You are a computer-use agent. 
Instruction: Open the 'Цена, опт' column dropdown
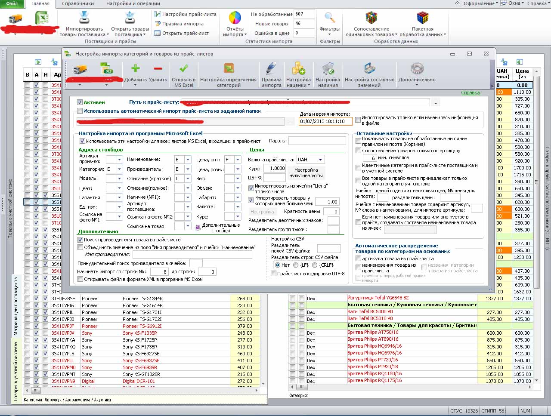tap(238, 160)
